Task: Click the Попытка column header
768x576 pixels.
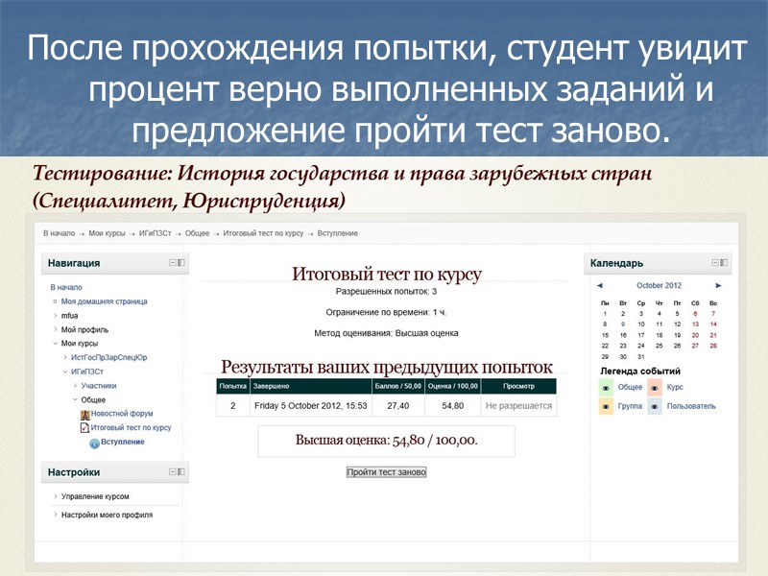Action: tap(232, 386)
